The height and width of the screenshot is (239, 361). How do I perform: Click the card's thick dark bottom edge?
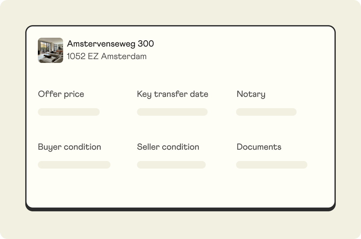coord(180,209)
